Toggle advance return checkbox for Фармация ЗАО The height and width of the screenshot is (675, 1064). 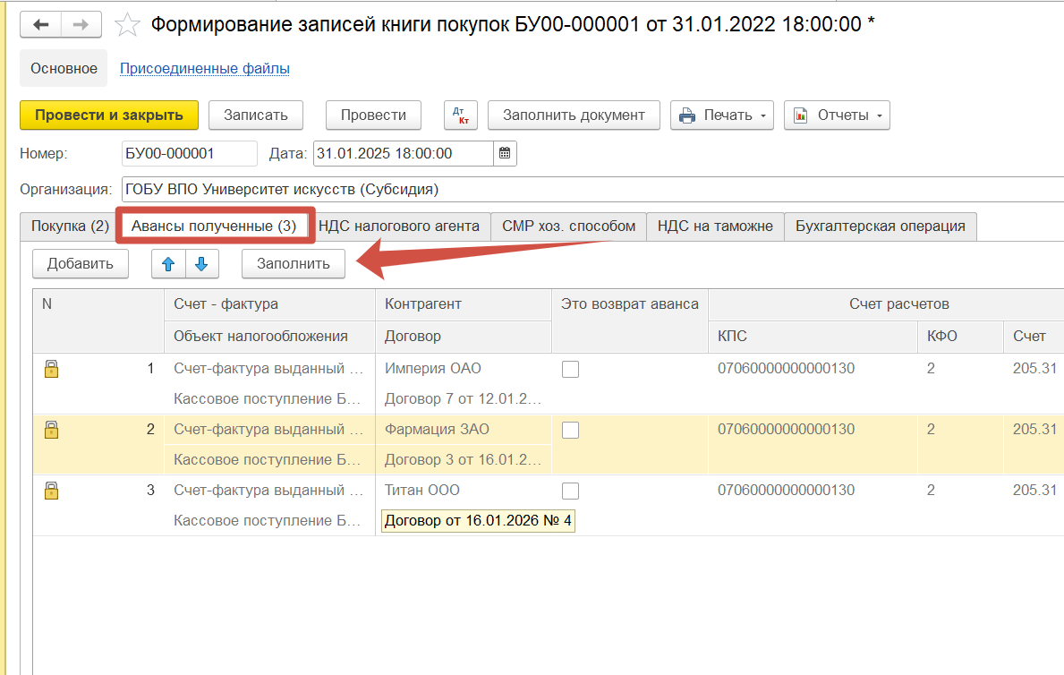coord(571,431)
